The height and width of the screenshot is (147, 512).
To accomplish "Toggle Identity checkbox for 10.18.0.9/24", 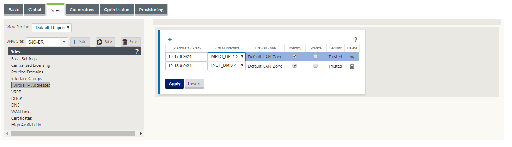I will [295, 66].
